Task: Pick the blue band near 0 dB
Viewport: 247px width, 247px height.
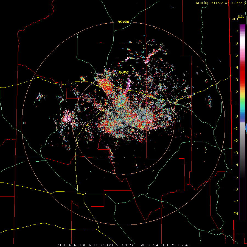Action: tap(242, 116)
